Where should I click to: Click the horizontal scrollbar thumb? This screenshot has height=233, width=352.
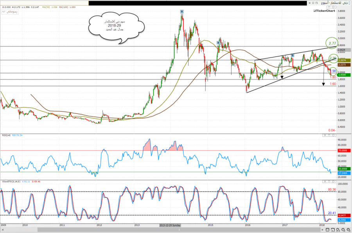tap(179, 229)
